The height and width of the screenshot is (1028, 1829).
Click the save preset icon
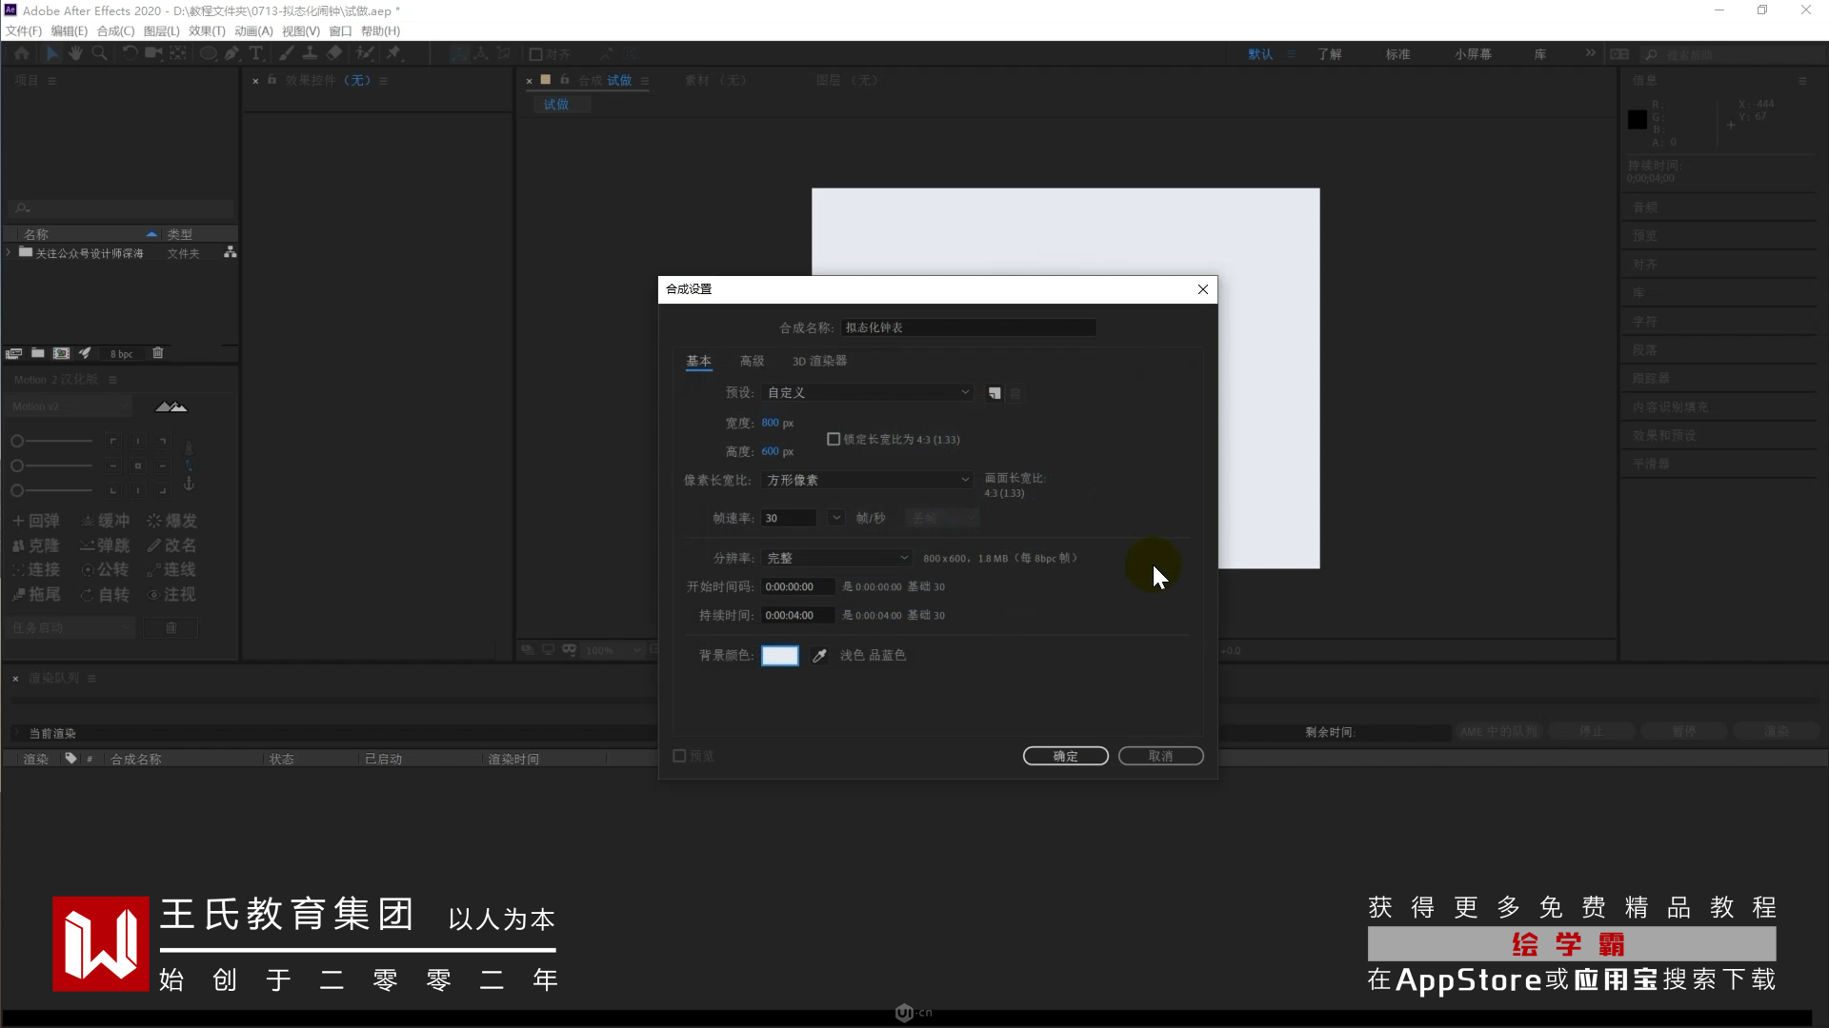coord(995,393)
